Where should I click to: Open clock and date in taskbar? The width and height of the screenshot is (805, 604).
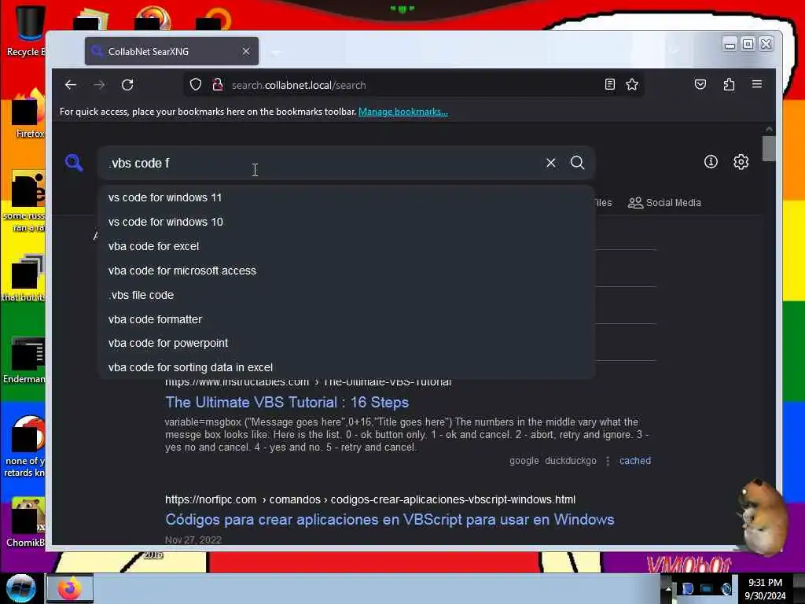(x=765, y=588)
